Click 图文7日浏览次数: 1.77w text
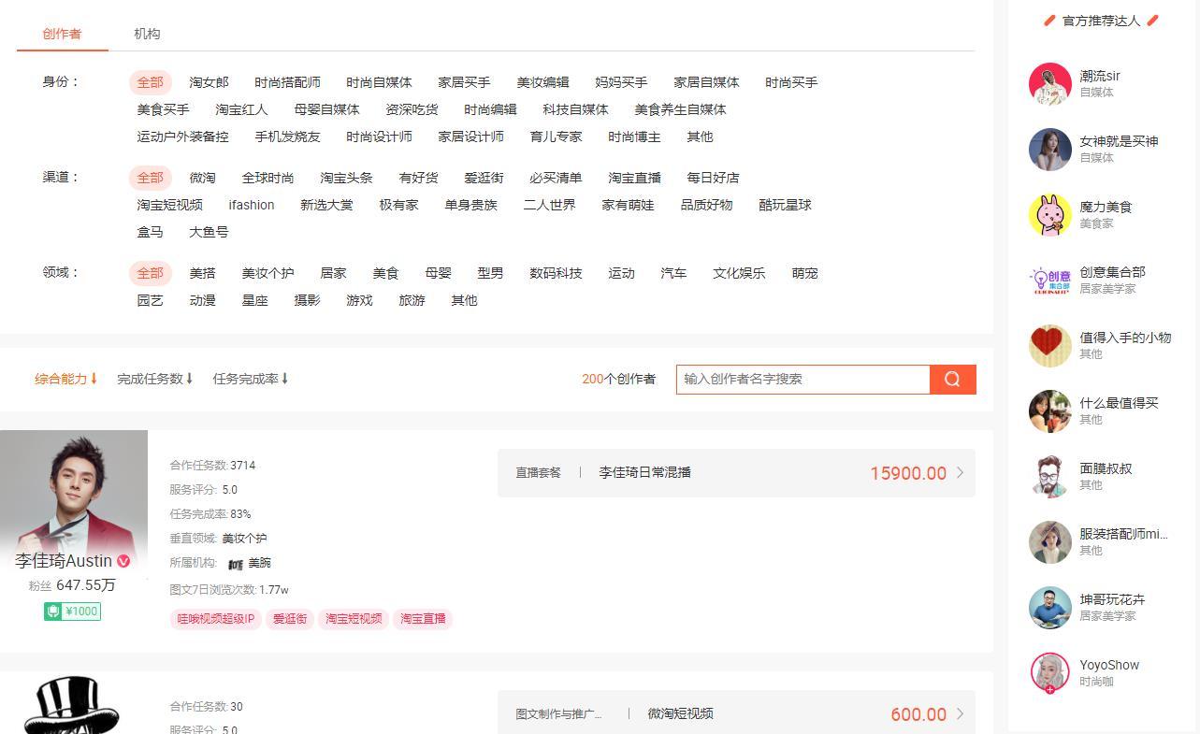The width and height of the screenshot is (1200, 734). click(229, 590)
